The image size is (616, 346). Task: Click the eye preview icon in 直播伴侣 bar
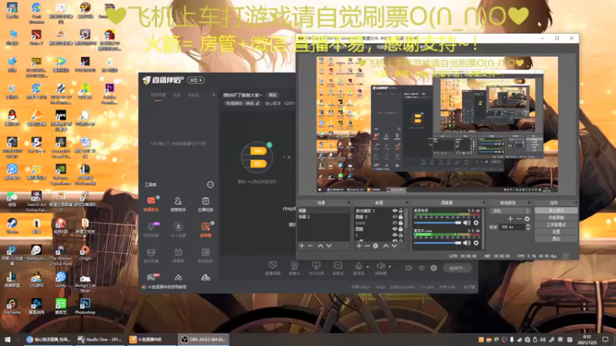pyautogui.click(x=421, y=268)
